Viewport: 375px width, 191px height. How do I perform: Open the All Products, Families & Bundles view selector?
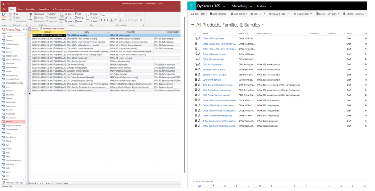pos(263,25)
